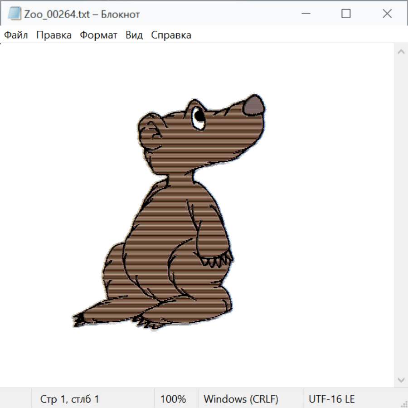The image size is (408, 408).
Task: Open the Формат menu
Action: (x=98, y=35)
